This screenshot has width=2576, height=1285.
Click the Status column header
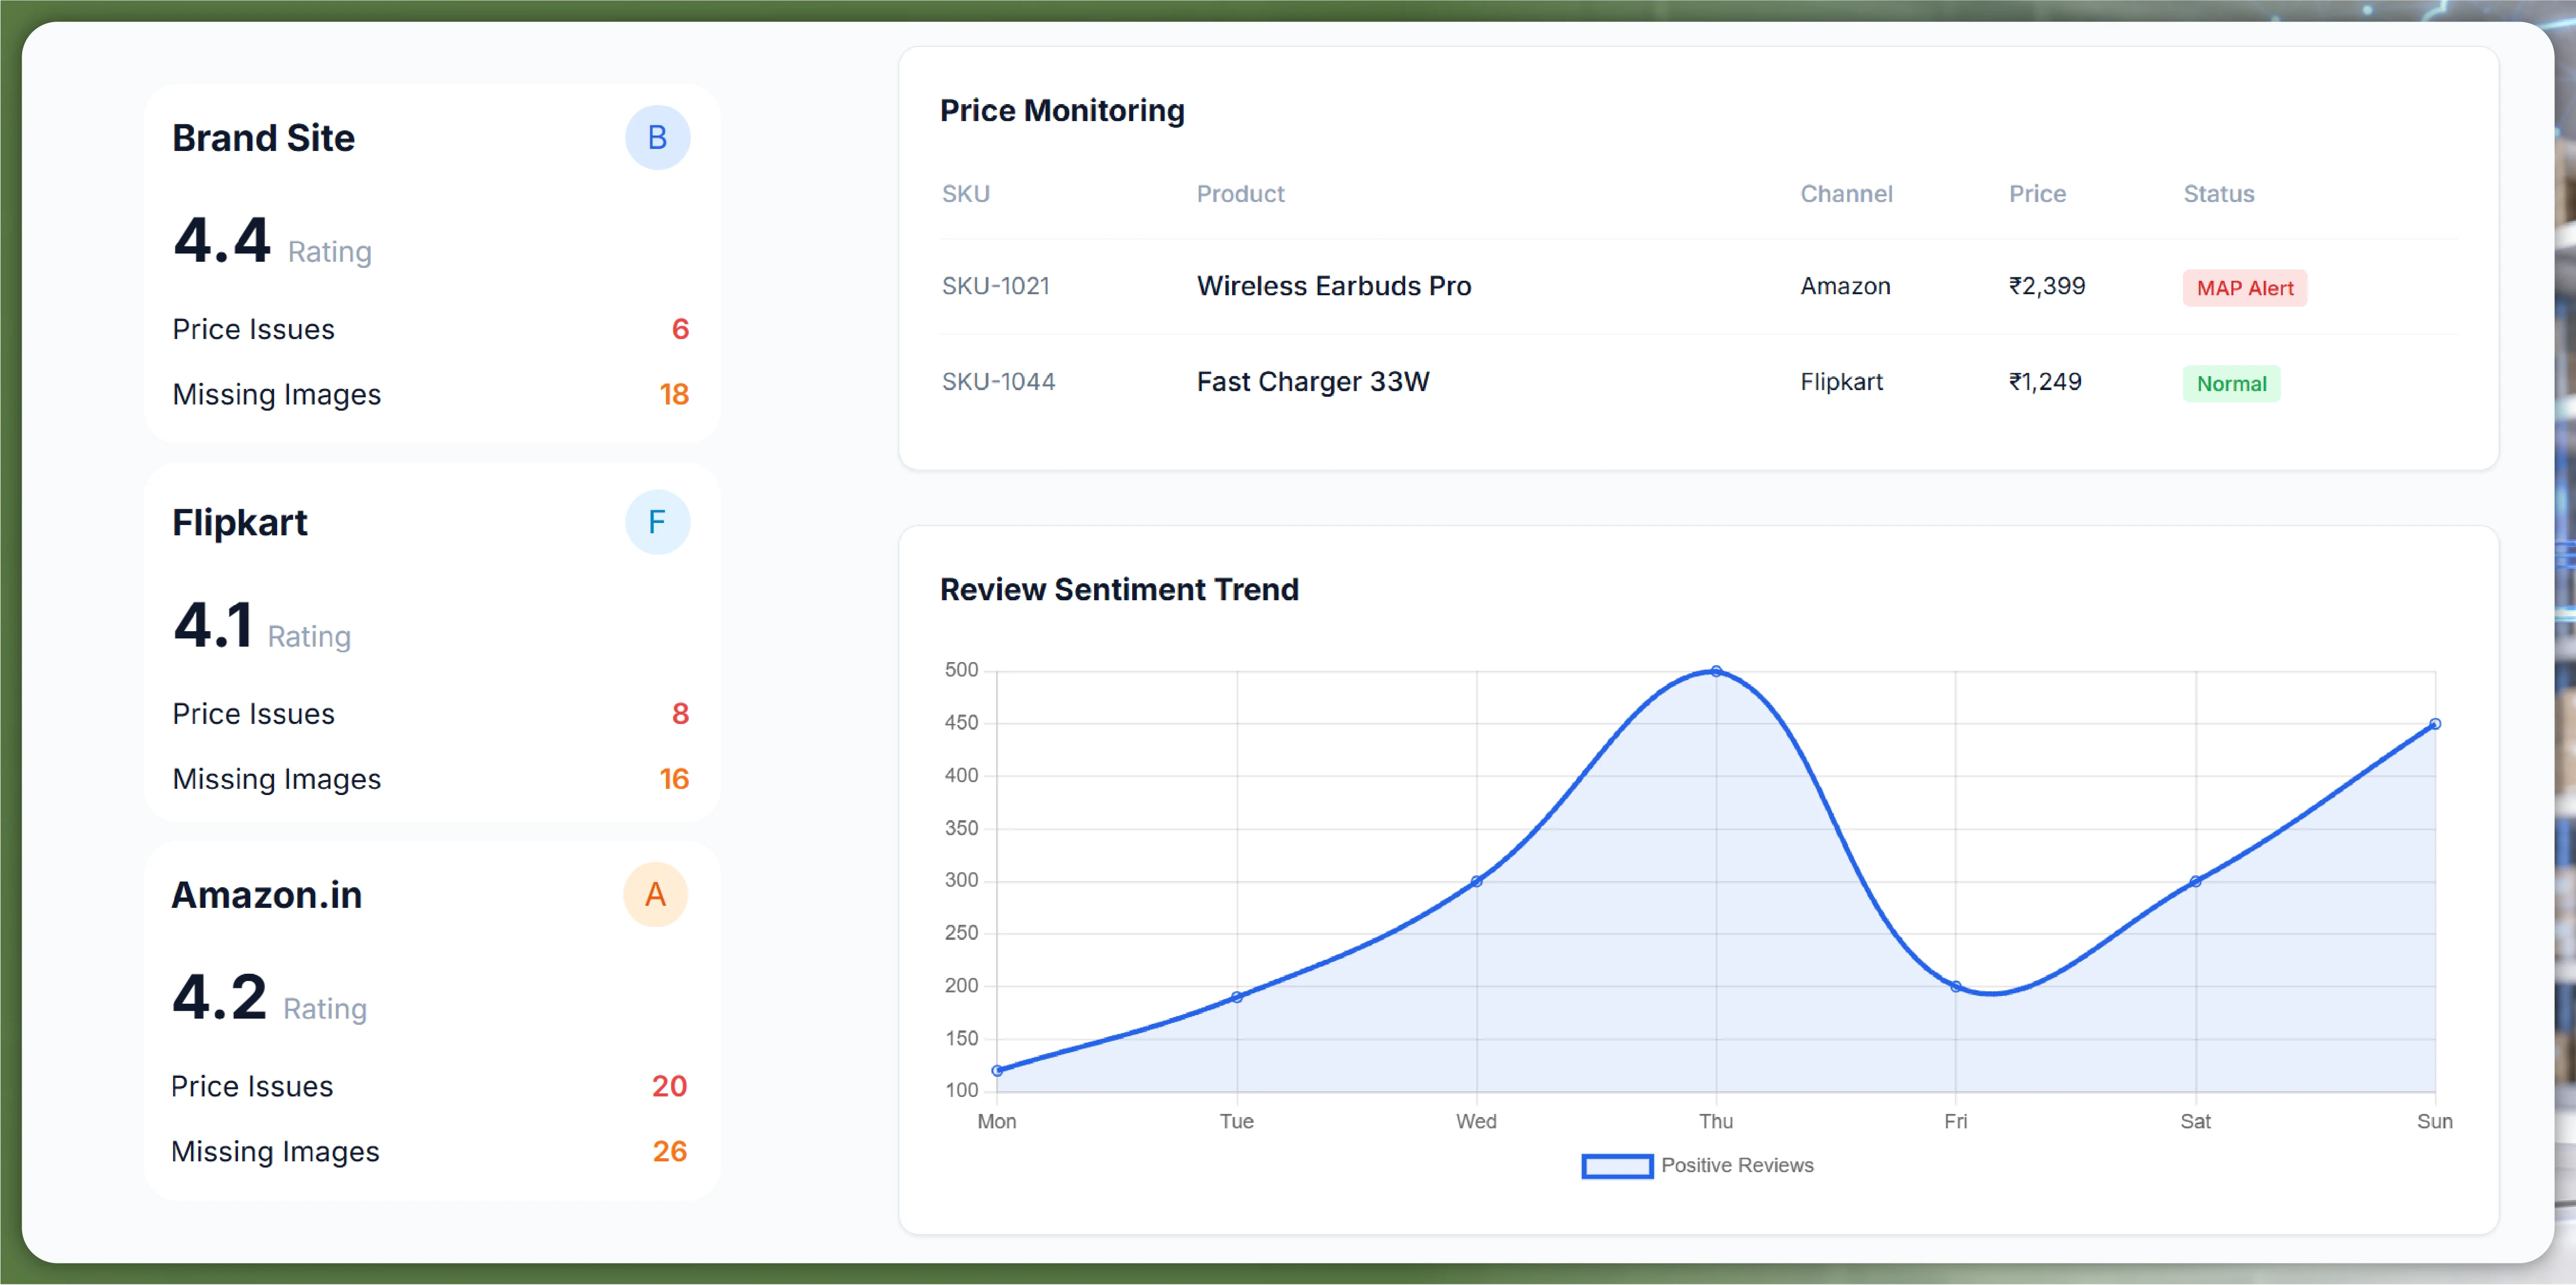(x=2218, y=194)
